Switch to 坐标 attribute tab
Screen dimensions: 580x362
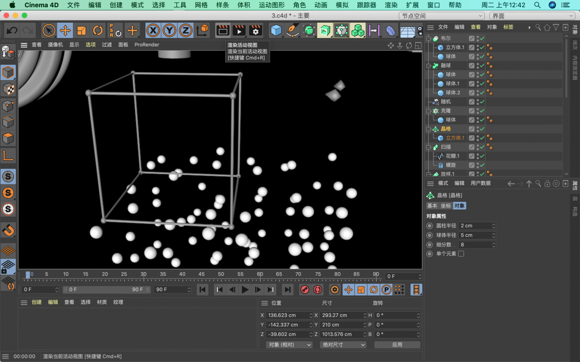coord(445,206)
